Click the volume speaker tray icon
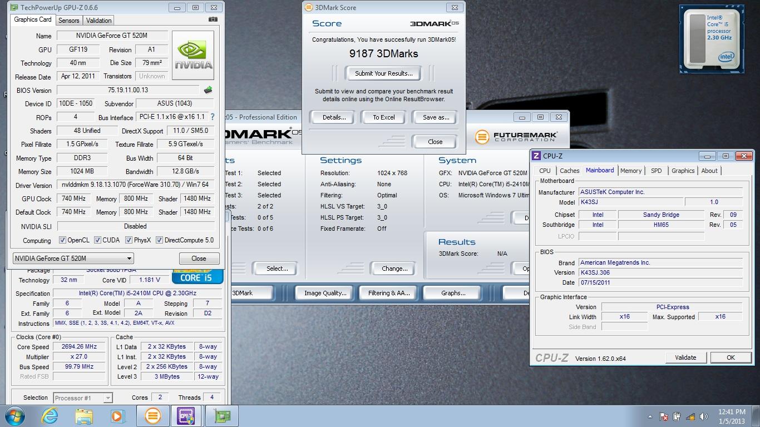 (703, 416)
